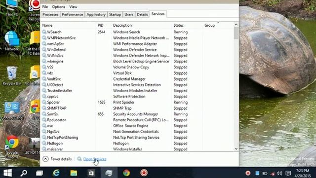The height and width of the screenshot is (178, 316).
Task: Open Google Chrome from the taskbar
Action: pyautogui.click(x=126, y=173)
